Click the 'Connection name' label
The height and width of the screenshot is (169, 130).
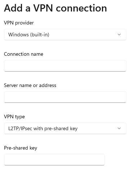pyautogui.click(x=23, y=54)
